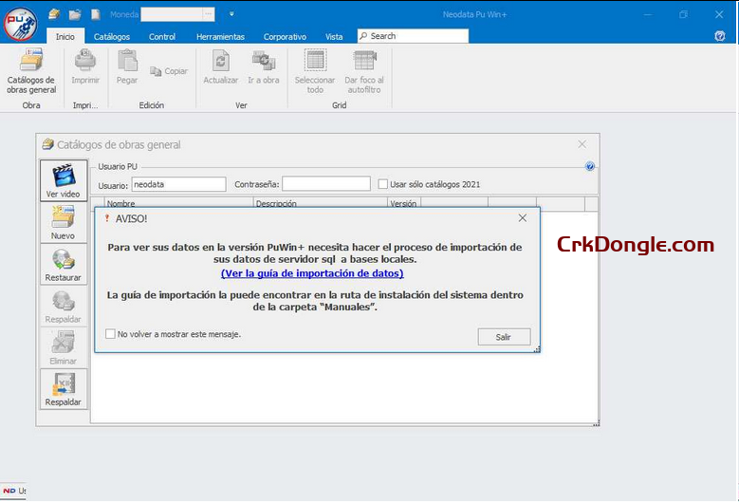Click the Neodata PU application logo

pyautogui.click(x=19, y=19)
